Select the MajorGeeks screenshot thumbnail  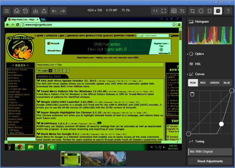point(70,159)
